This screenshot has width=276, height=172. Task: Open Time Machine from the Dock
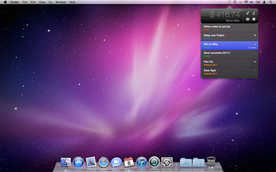coord(154,162)
